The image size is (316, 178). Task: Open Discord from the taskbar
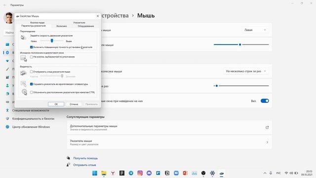(x=149, y=173)
